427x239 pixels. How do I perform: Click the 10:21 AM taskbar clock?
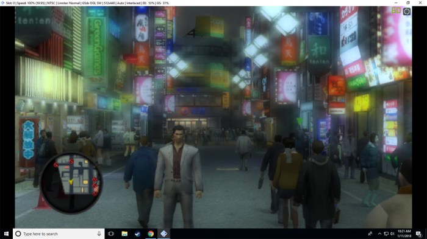click(404, 234)
